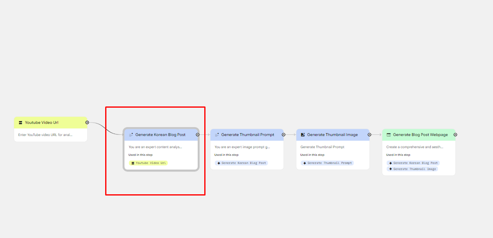The width and height of the screenshot is (493, 238).
Task: Select the Generate Thumbnail Image node title
Action: pyautogui.click(x=333, y=135)
